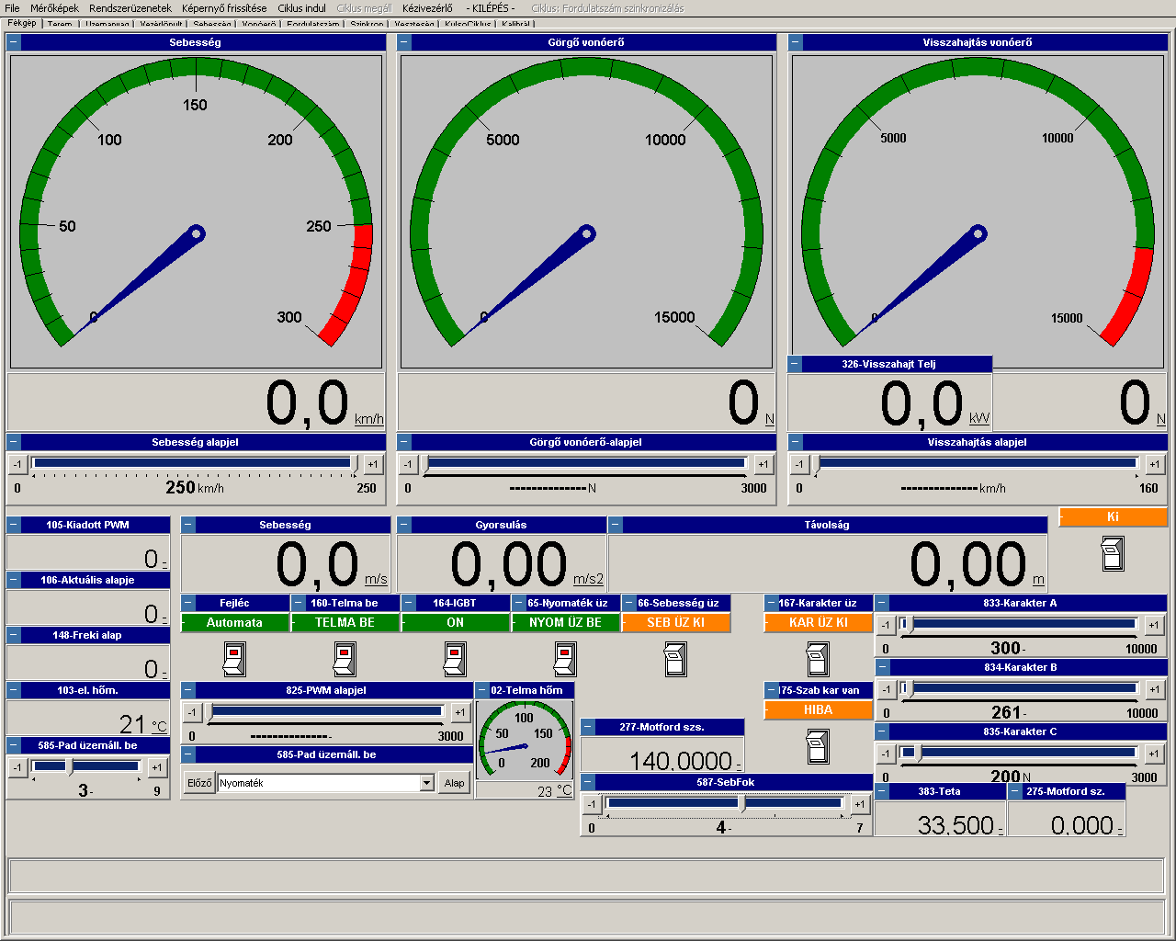Open the Mérőképek menu

55,8
